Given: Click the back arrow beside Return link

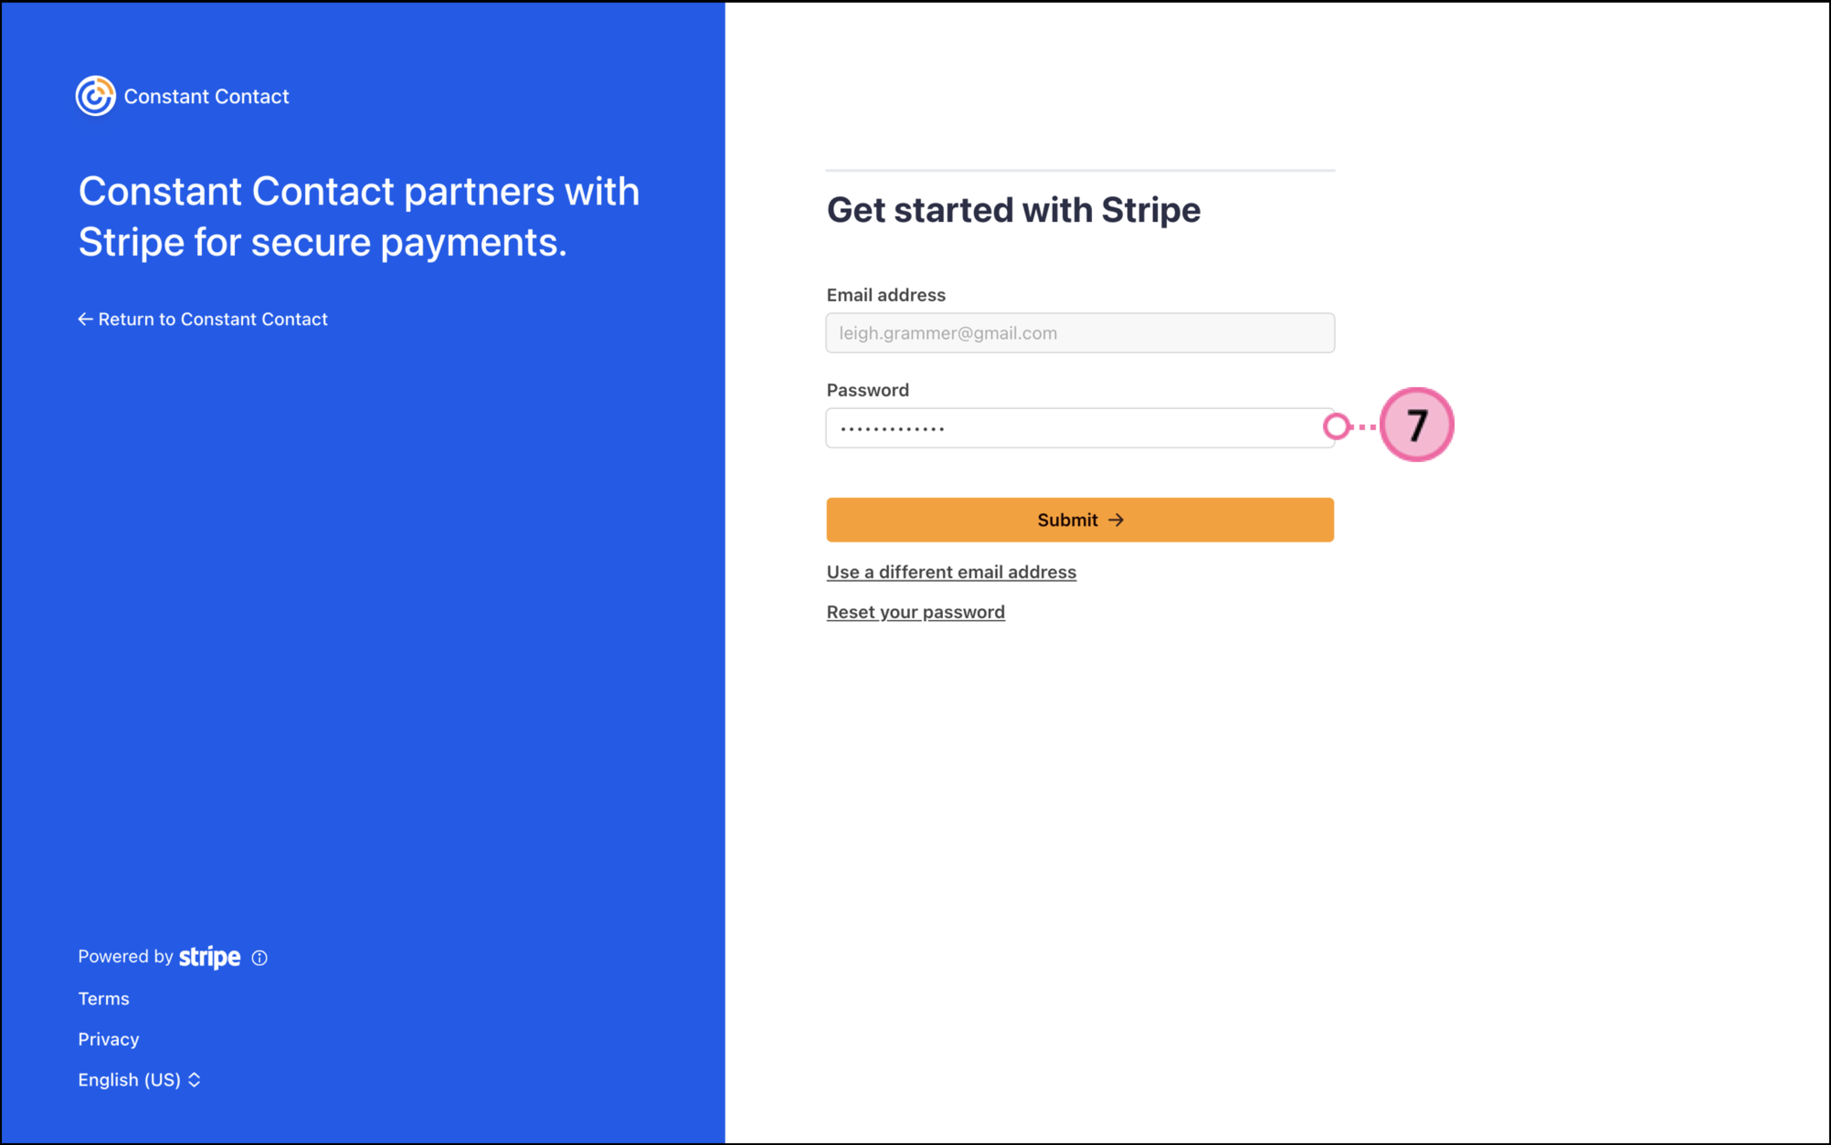Looking at the screenshot, I should [85, 320].
